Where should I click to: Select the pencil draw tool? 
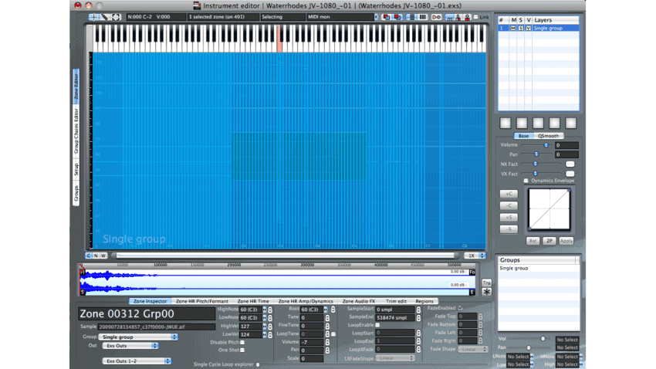click(x=104, y=16)
